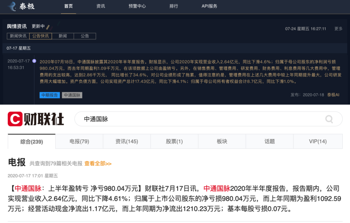Open the 电报(79) tab

click(79, 142)
